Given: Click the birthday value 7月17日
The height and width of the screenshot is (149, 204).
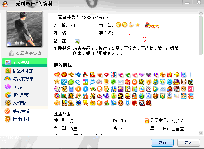Looking at the screenshot, I should tap(179, 120).
